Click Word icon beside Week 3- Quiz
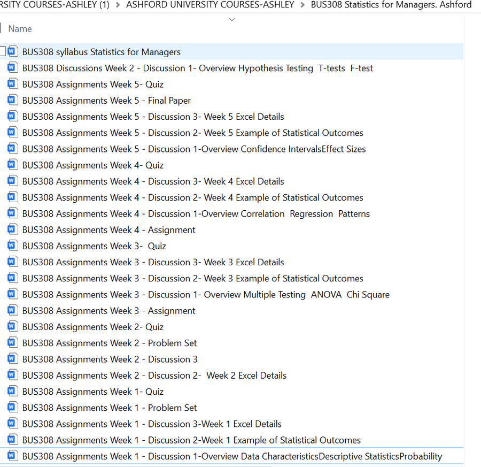This screenshot has height=467, width=481. (12, 246)
